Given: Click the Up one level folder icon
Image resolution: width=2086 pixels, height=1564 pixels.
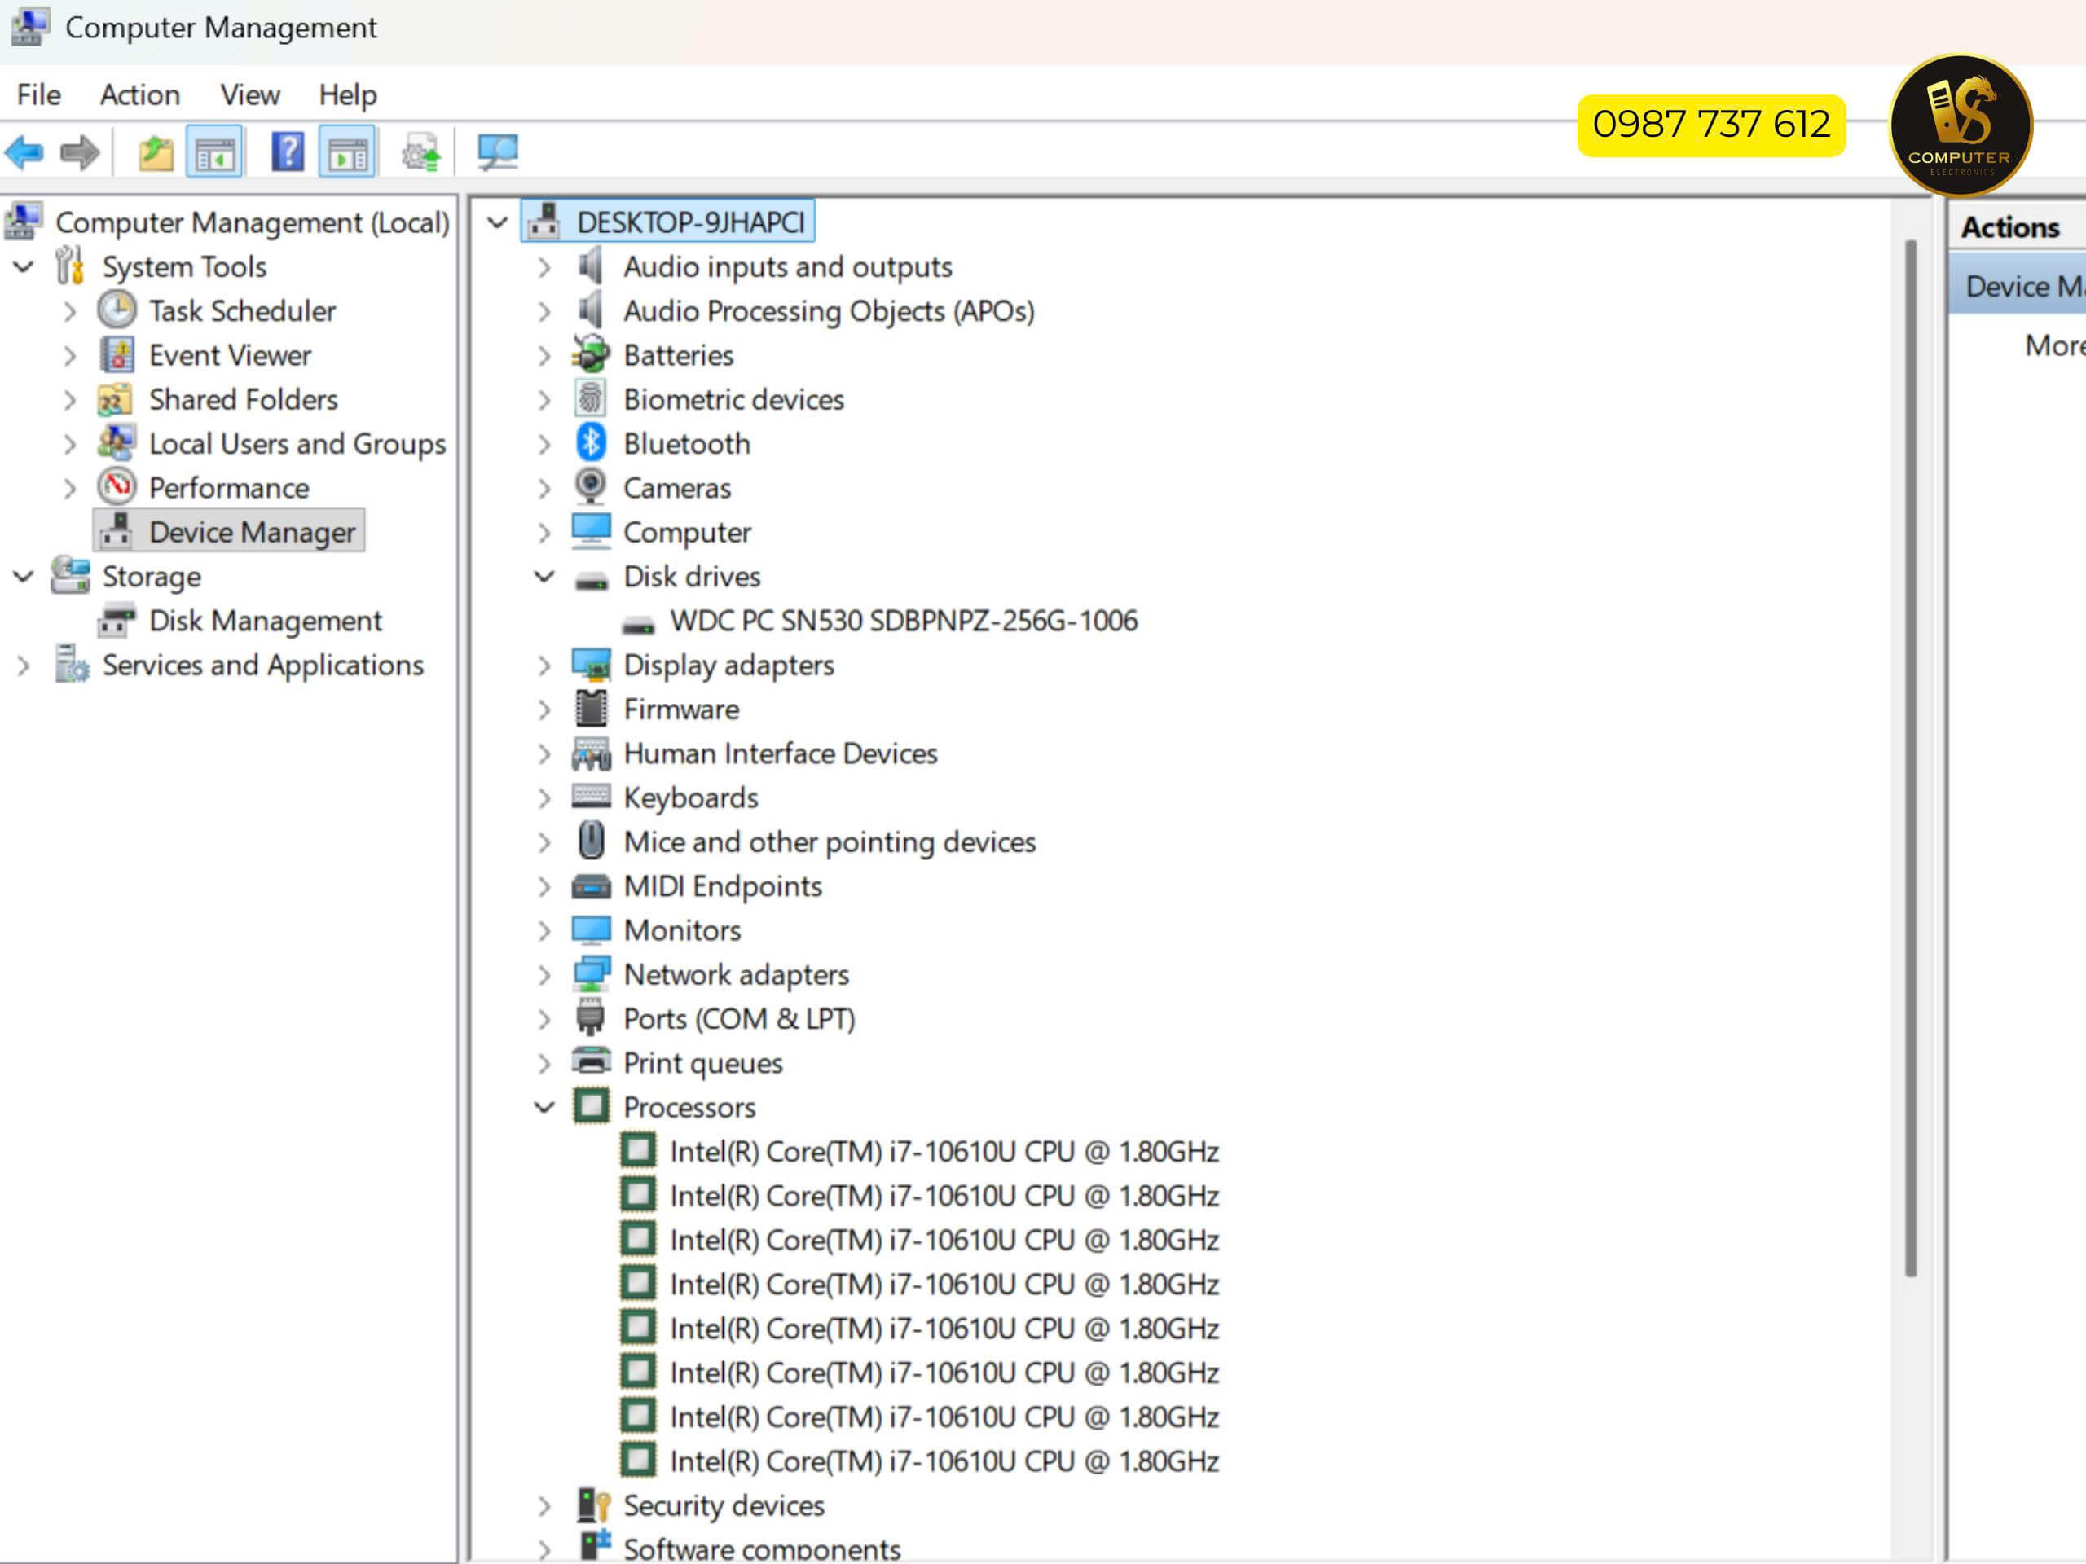Looking at the screenshot, I should pyautogui.click(x=156, y=152).
